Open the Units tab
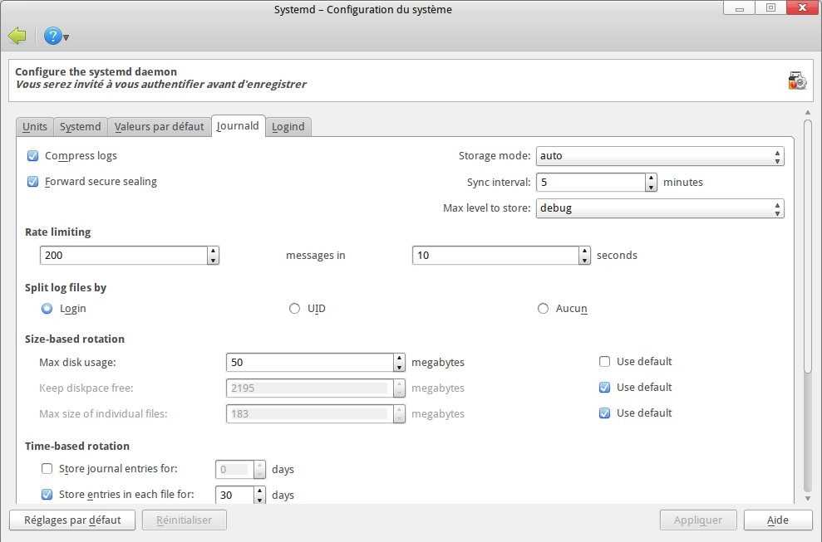This screenshot has width=822, height=542. pos(35,126)
